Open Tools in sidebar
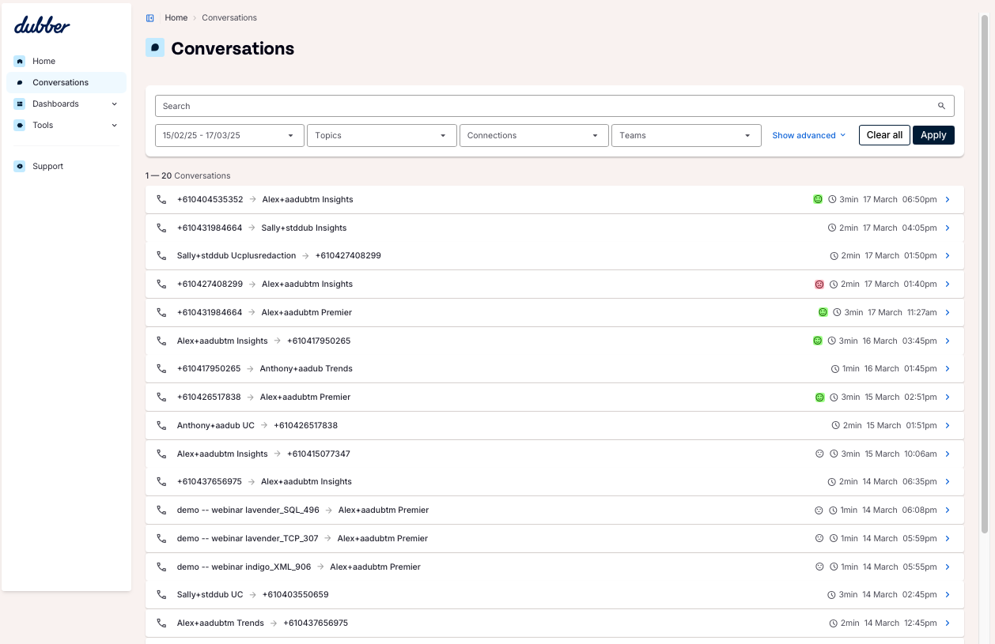 pos(66,125)
